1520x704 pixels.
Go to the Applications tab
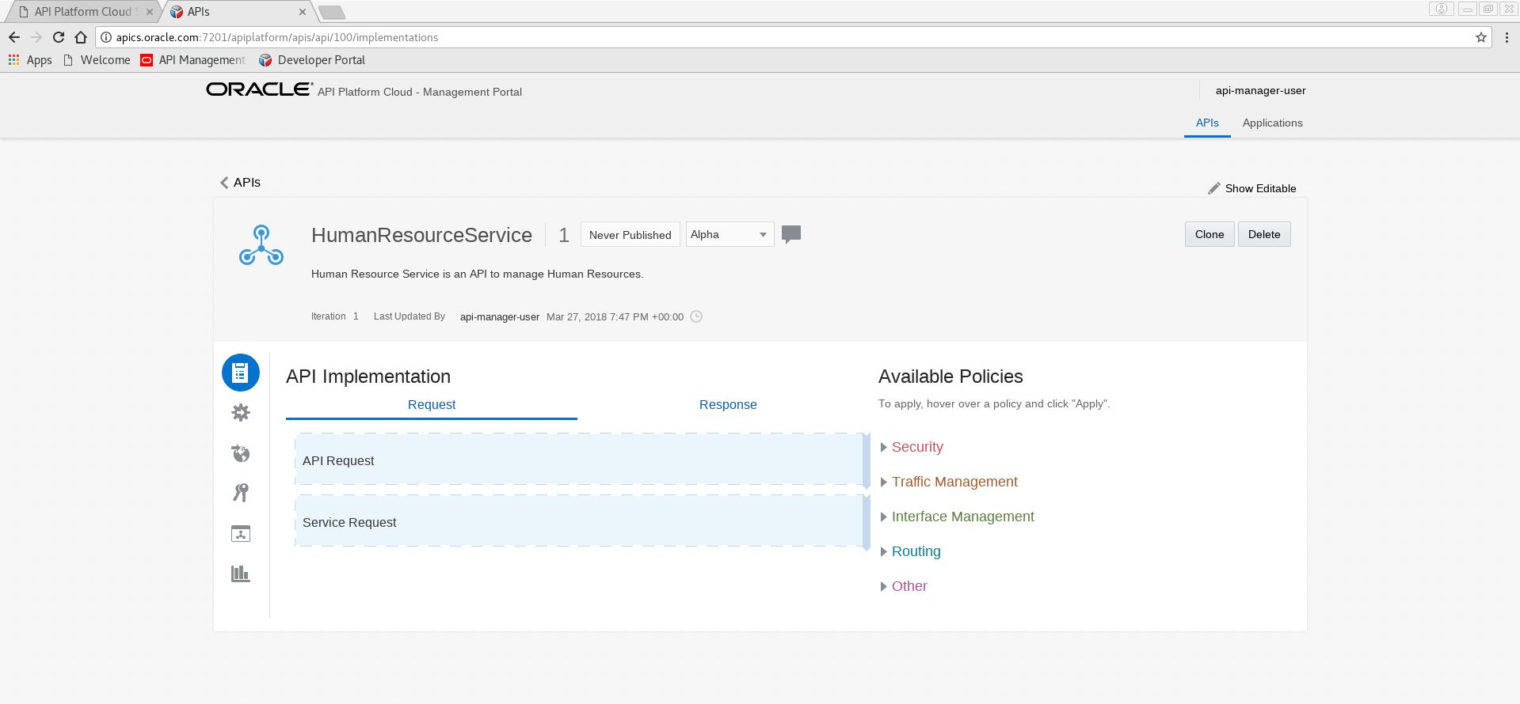[x=1272, y=123]
